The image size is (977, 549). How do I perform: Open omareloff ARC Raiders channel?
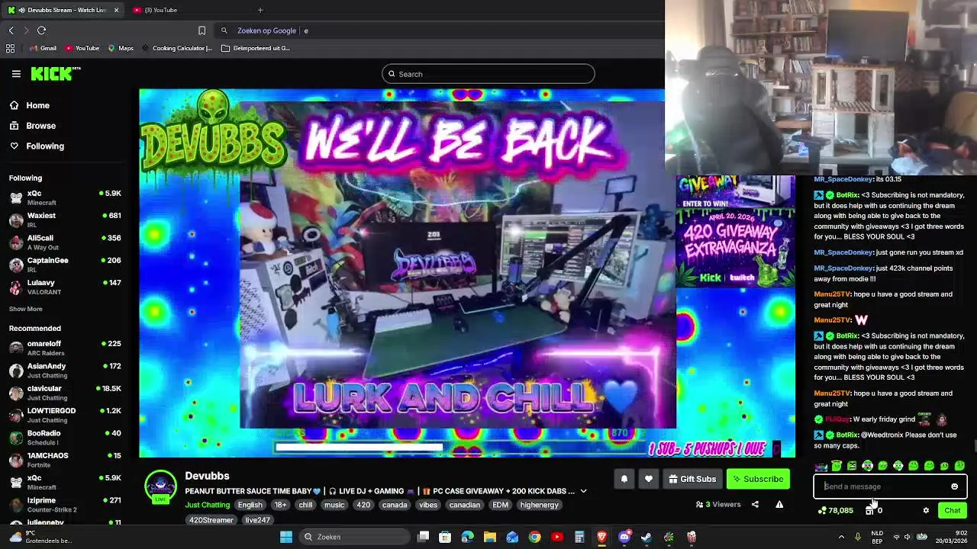click(65, 348)
